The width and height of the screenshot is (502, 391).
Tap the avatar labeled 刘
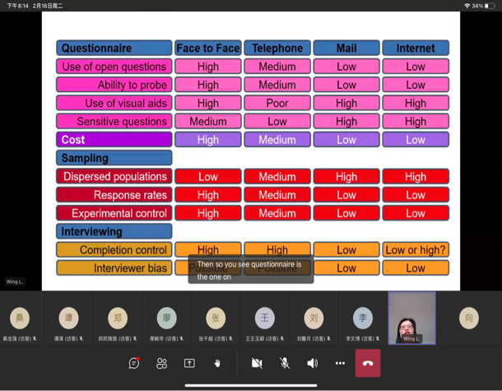pyautogui.click(x=314, y=318)
